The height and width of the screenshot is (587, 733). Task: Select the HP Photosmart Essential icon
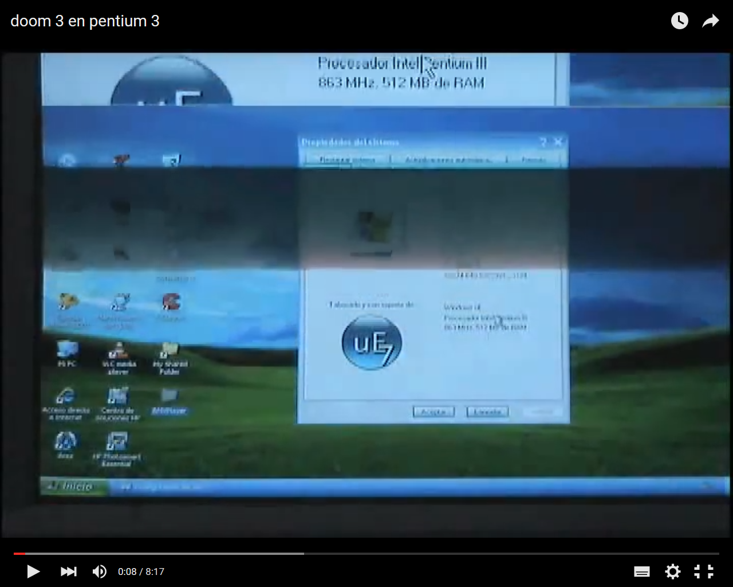[x=116, y=449]
